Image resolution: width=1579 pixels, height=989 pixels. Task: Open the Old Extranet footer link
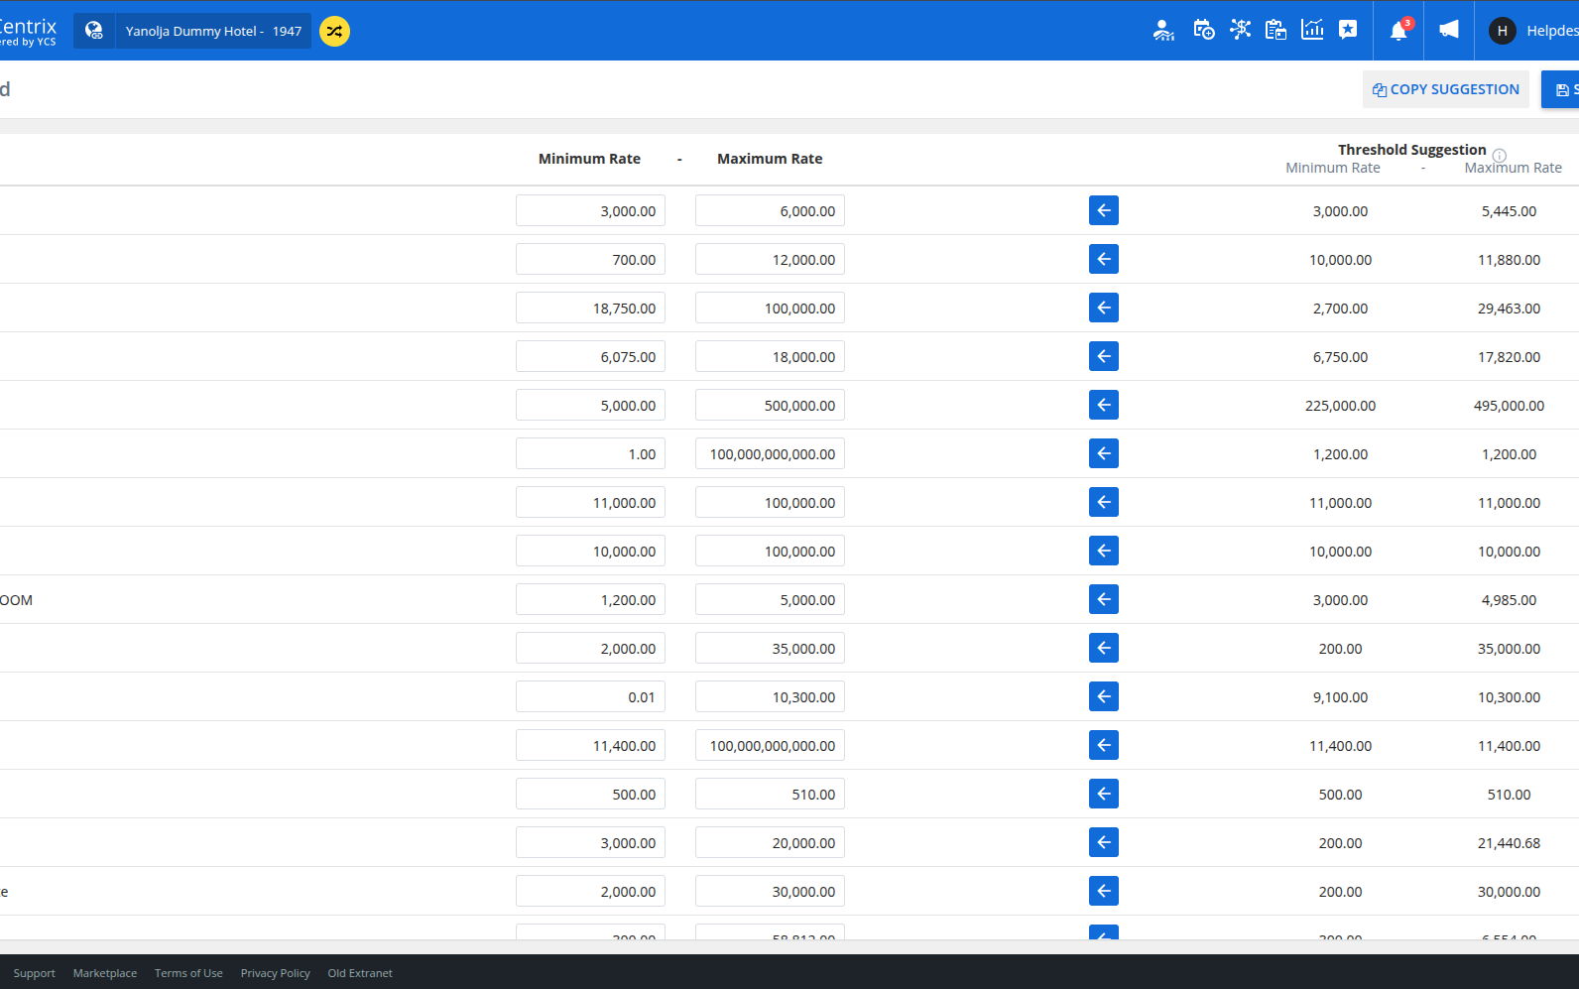[360, 973]
